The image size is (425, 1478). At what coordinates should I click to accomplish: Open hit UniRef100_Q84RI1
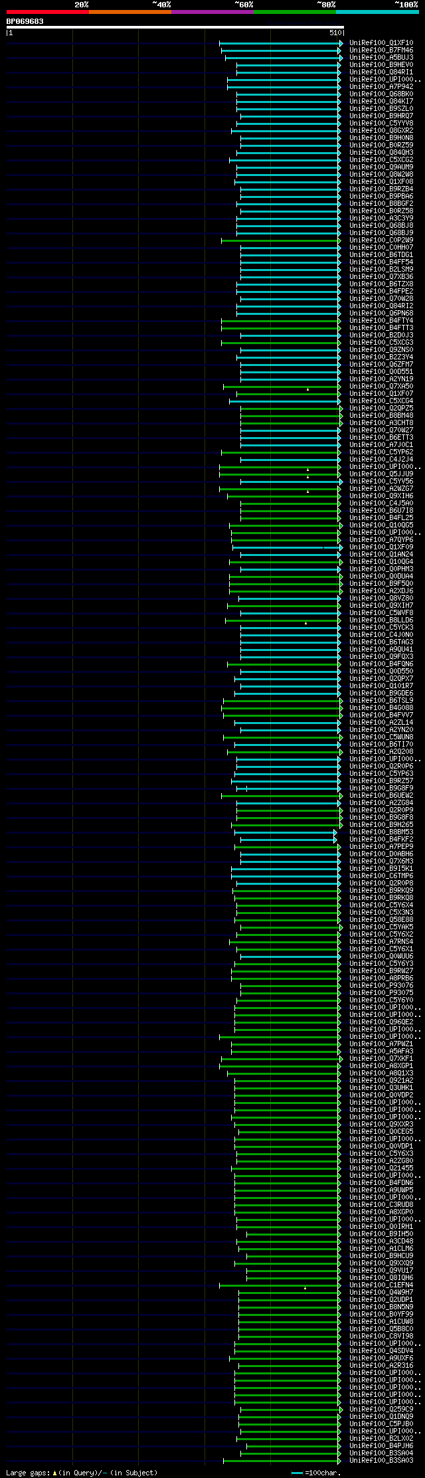coord(381,72)
